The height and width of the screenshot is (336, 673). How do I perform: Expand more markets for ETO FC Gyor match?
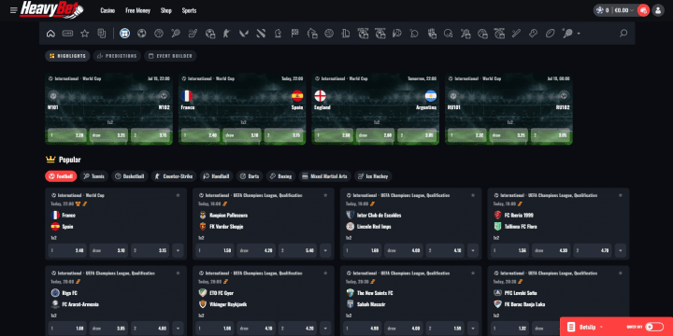(x=325, y=329)
